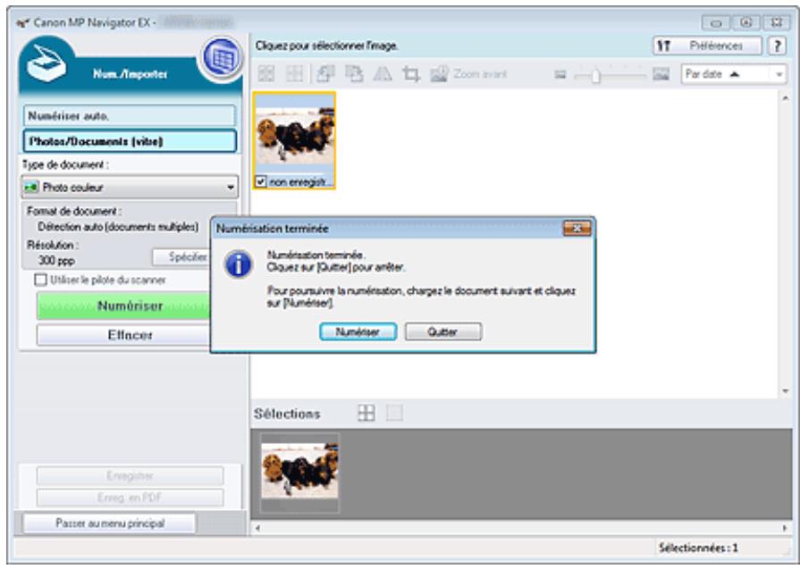Click the cancel all selections toolbar icon

coord(294,74)
